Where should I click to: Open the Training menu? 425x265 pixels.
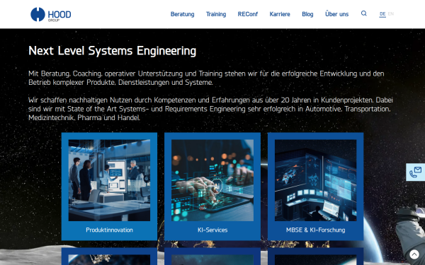click(x=216, y=14)
